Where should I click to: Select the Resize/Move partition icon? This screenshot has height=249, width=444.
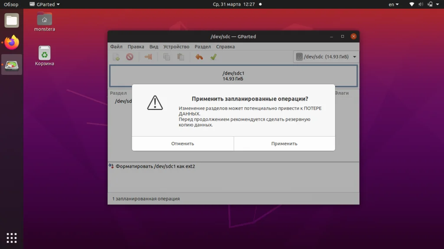coord(148,56)
